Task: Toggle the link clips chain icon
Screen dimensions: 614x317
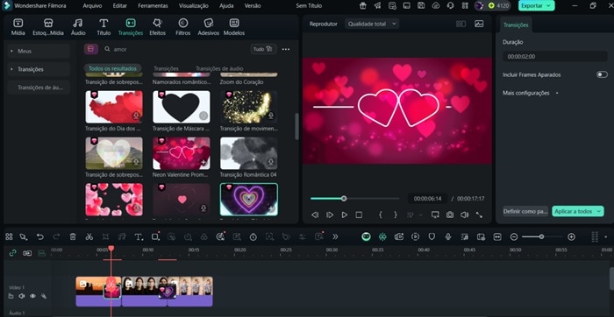Action: pyautogui.click(x=12, y=253)
